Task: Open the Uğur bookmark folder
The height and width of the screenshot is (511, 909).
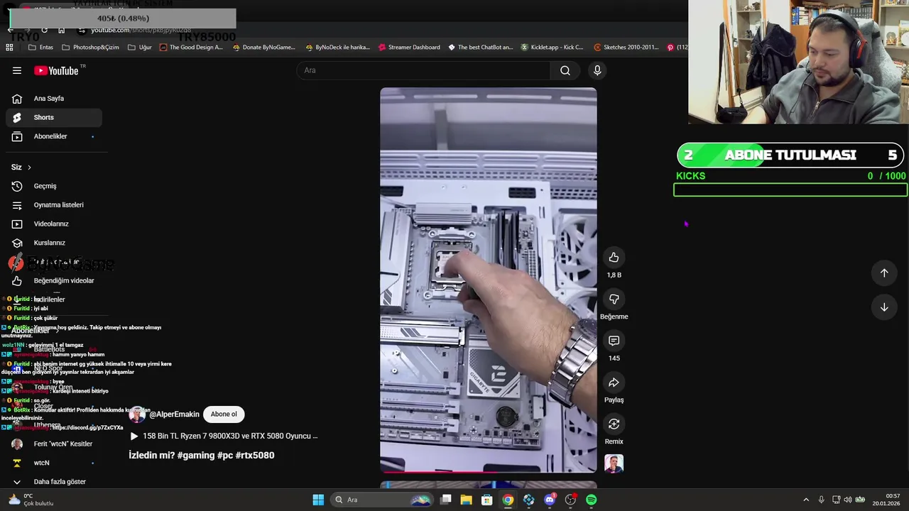Action: point(140,48)
